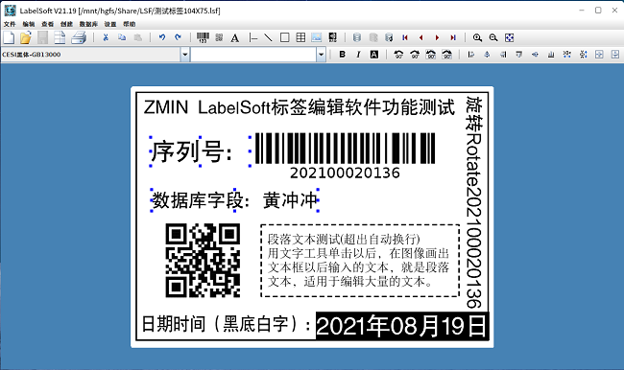This screenshot has width=624, height=370.
Task: Jump to the last database record
Action: 453,37
